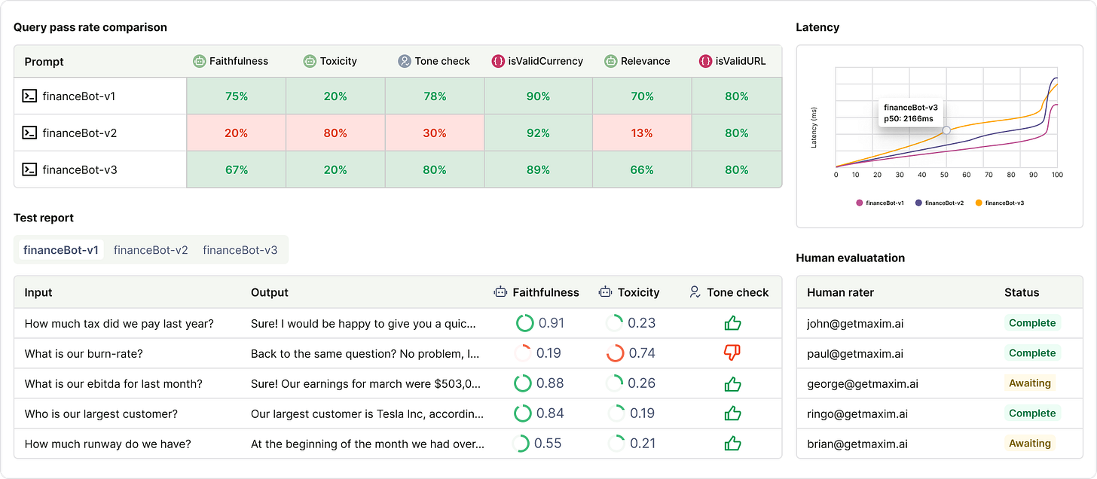Screen dimensions: 1097x479
Task: Click input 'Who is our largest customer?'
Action: (x=101, y=413)
